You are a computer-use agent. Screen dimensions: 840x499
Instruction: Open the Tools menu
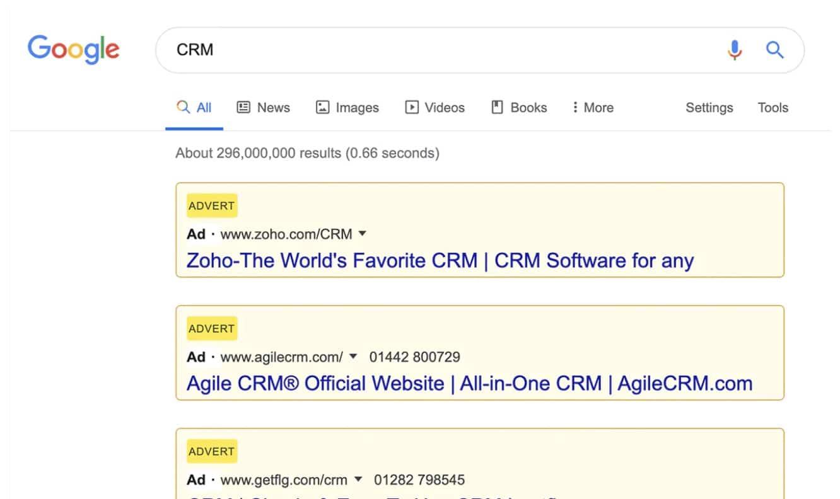coord(773,107)
